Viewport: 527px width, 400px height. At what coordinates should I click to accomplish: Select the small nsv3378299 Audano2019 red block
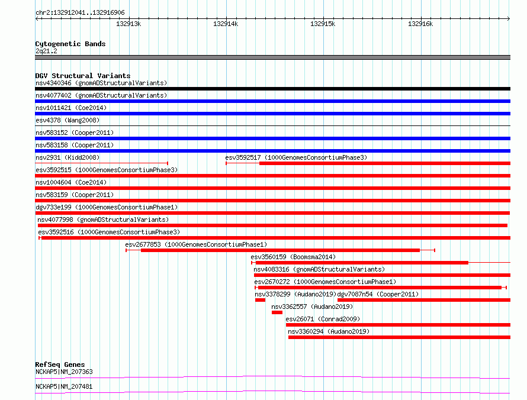pyautogui.click(x=260, y=300)
